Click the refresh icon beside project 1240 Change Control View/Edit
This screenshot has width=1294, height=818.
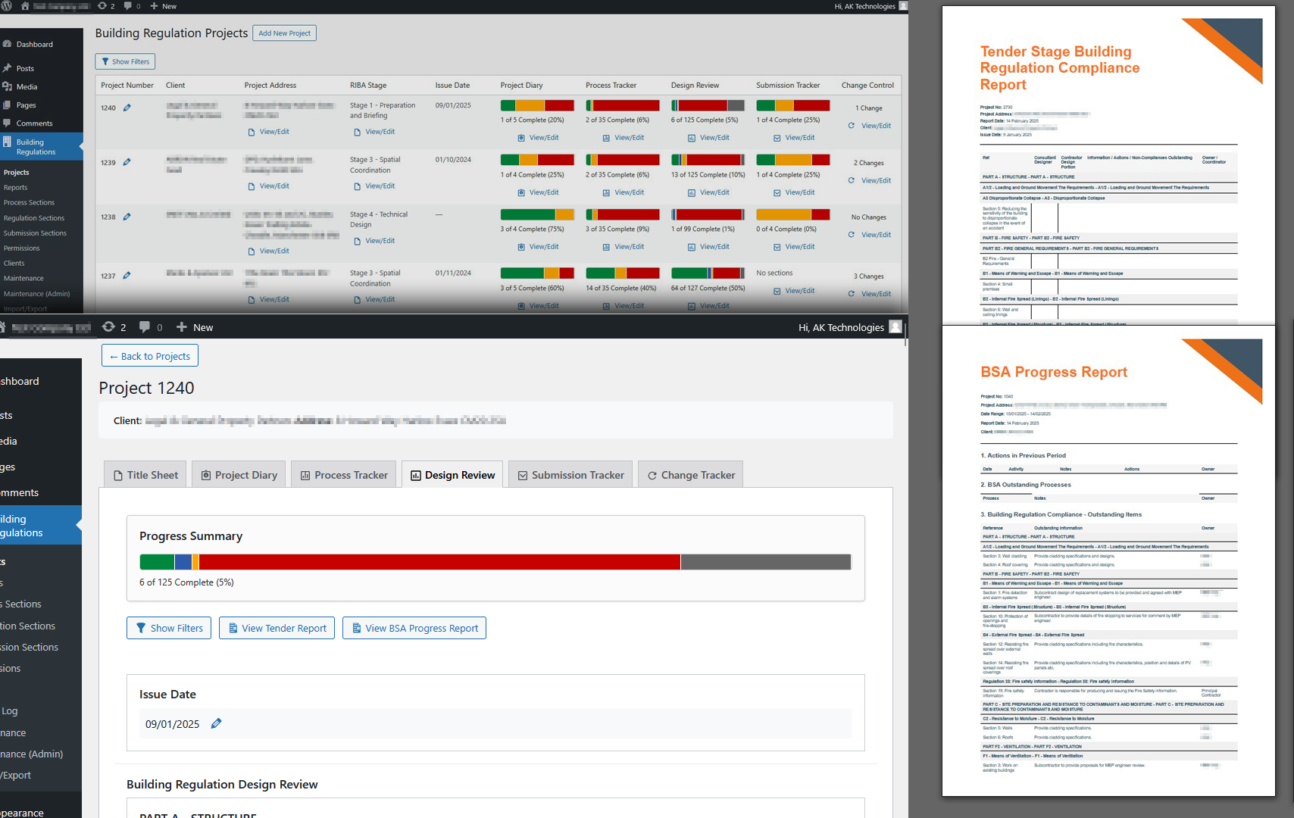tap(852, 126)
